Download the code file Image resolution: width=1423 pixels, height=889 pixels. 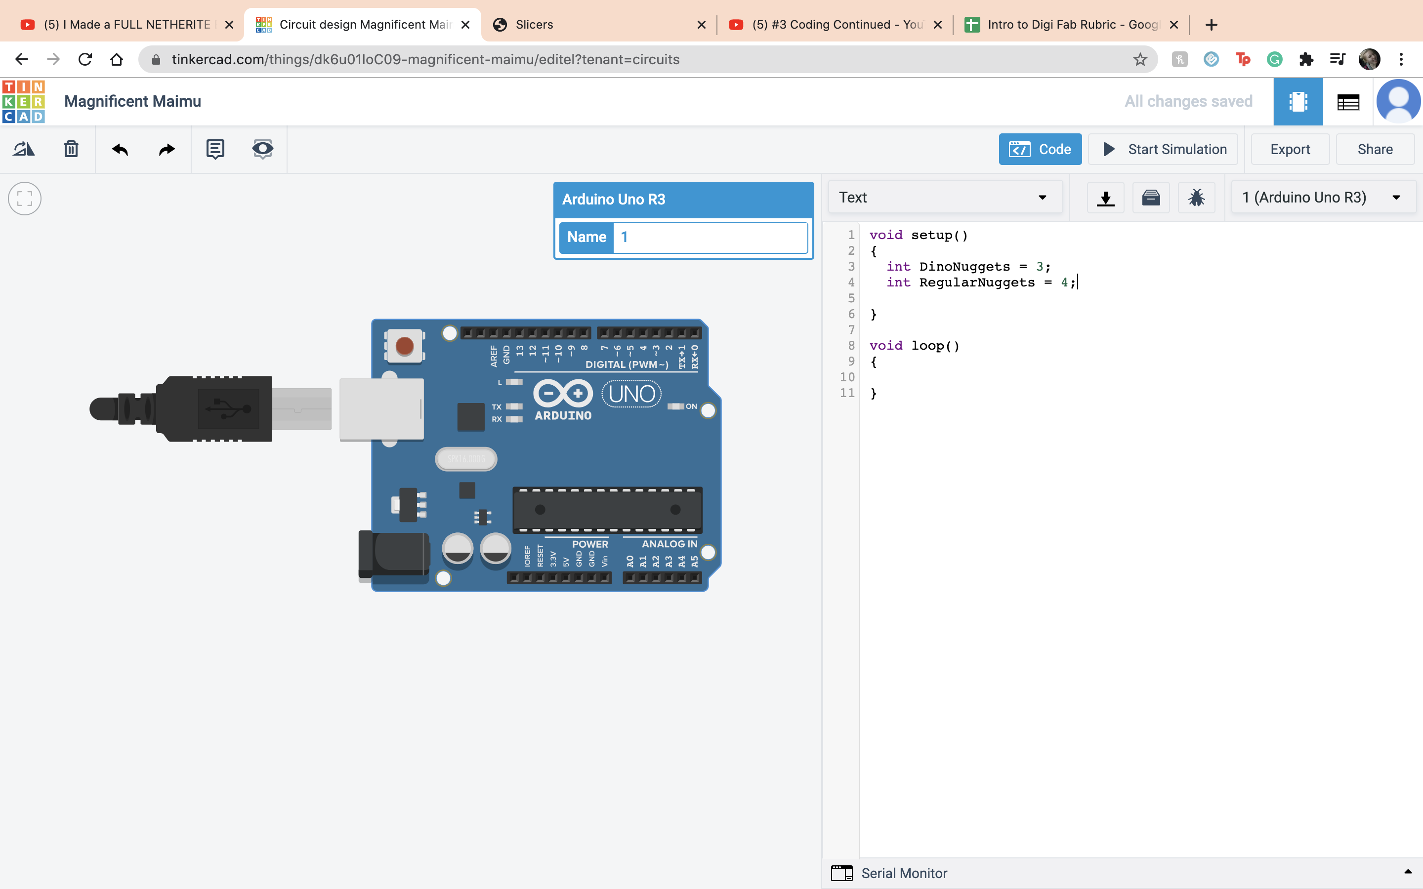tap(1105, 198)
